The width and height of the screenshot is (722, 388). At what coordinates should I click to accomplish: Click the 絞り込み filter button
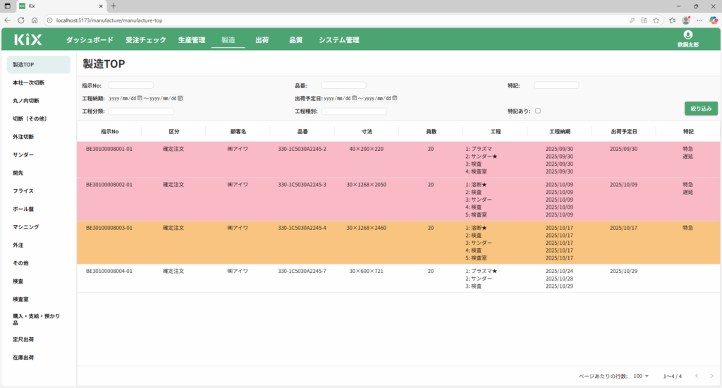tap(701, 109)
